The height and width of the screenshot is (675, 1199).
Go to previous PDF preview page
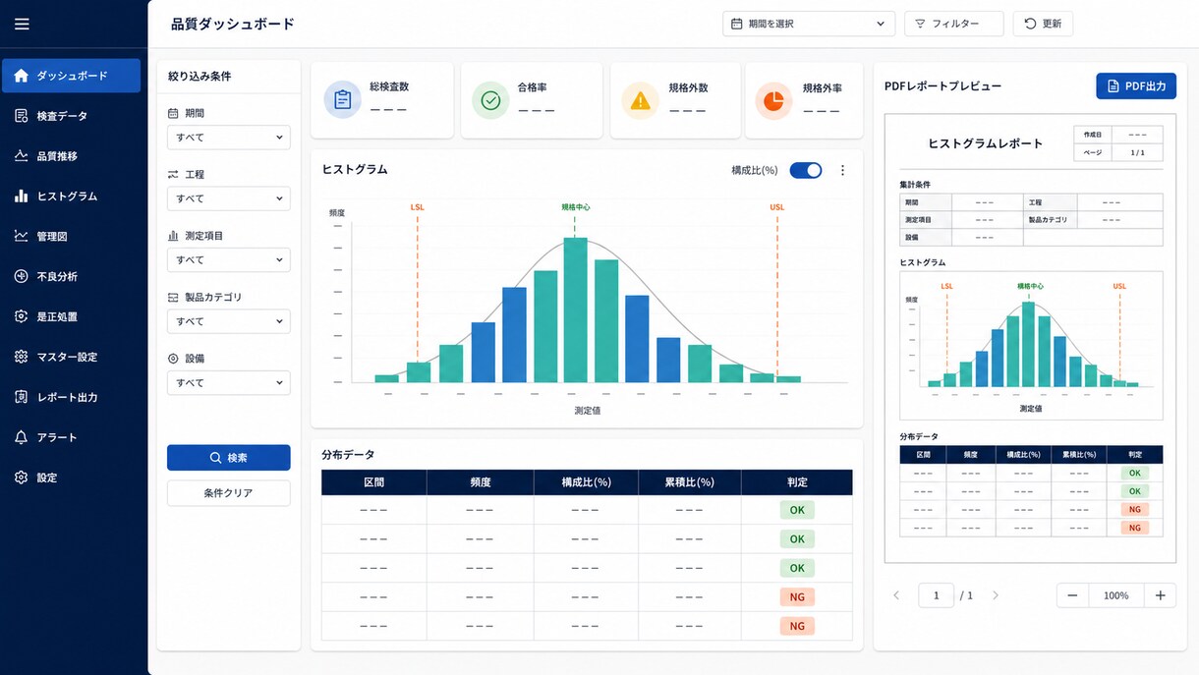tap(896, 595)
